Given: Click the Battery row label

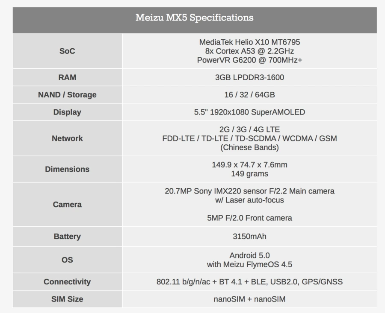Looking at the screenshot, I should (x=67, y=237).
